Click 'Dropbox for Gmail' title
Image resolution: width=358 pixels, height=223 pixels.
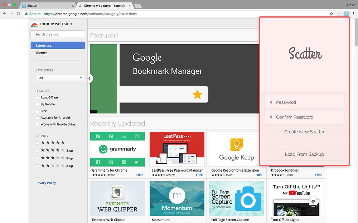coord(285,170)
